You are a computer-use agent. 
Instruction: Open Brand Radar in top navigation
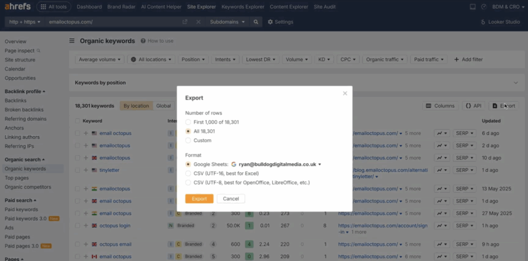point(121,7)
